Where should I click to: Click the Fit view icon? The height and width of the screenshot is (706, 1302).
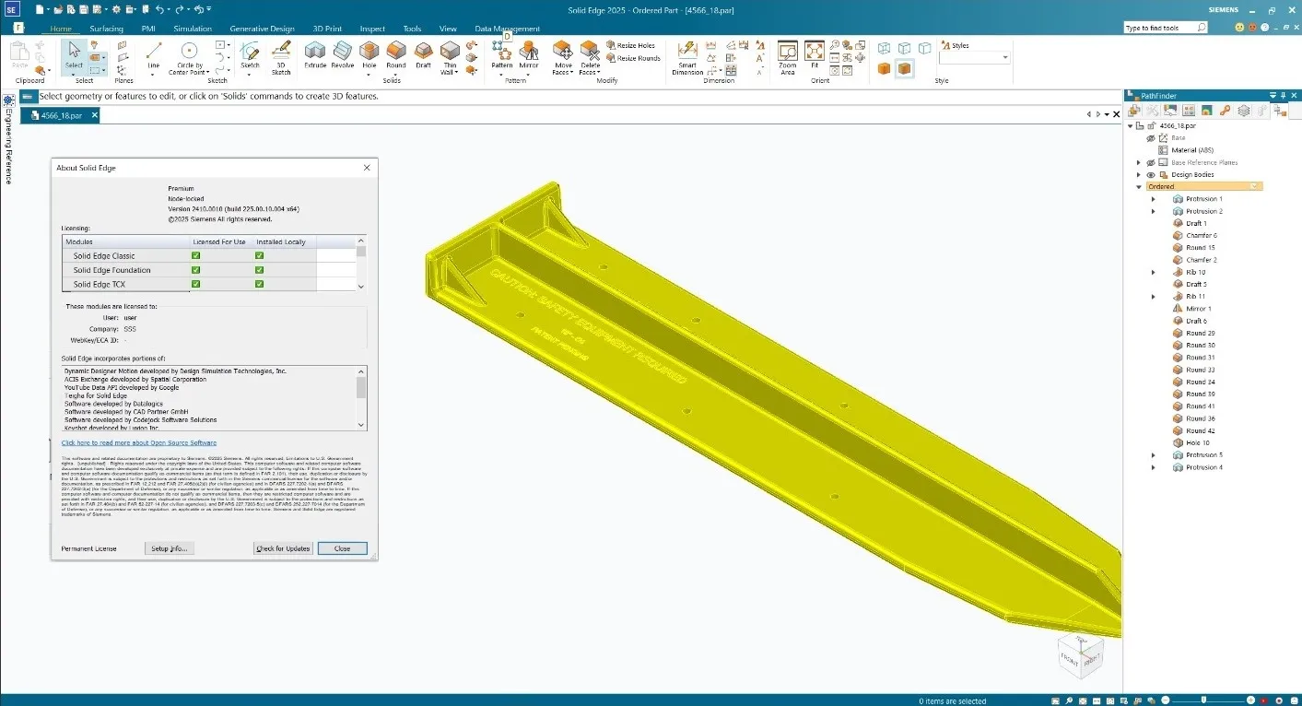click(x=815, y=55)
